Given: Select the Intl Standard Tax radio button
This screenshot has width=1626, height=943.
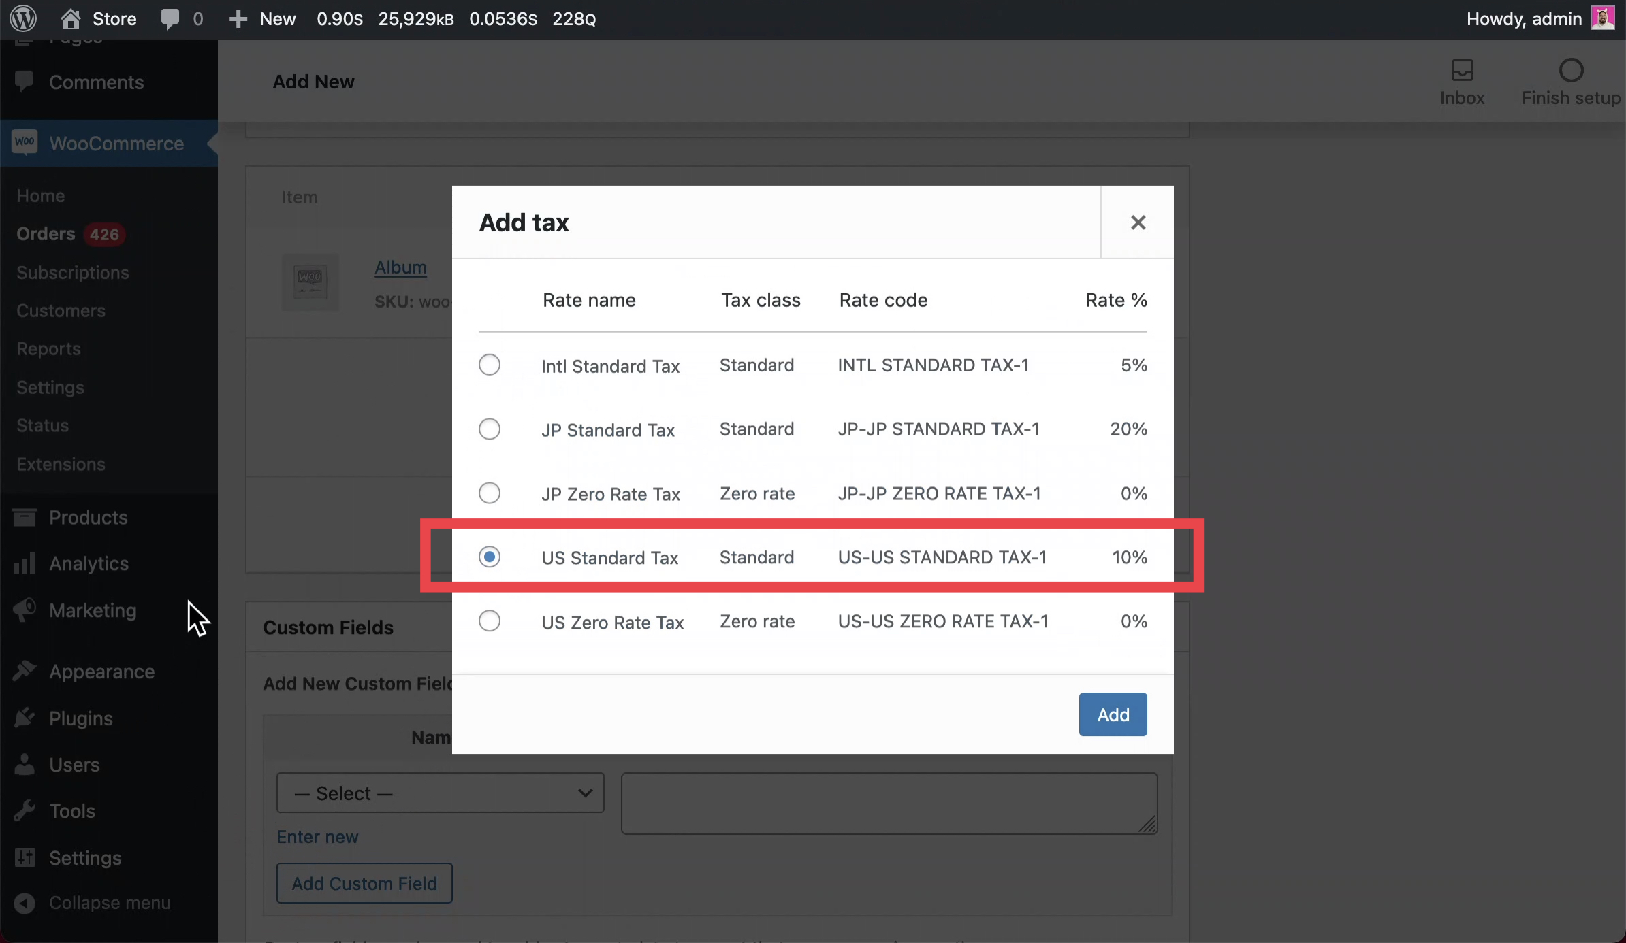Looking at the screenshot, I should (489, 365).
